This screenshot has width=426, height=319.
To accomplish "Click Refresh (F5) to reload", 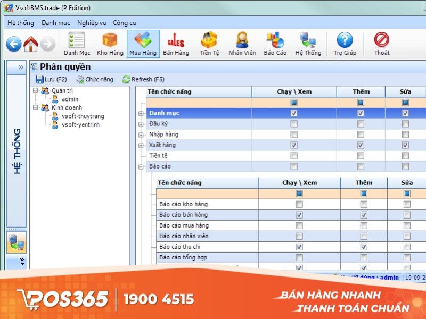I will pyautogui.click(x=149, y=79).
